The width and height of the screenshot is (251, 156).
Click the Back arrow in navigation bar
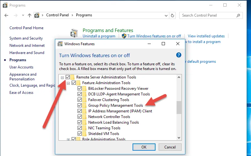[x=6, y=15]
